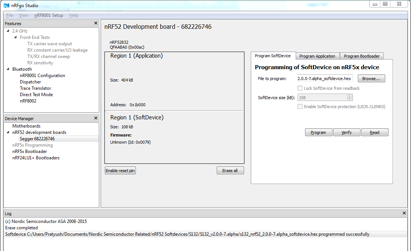Click Region 1 (SoftDevice) memory block
The width and height of the screenshot is (411, 251).
pos(174,137)
